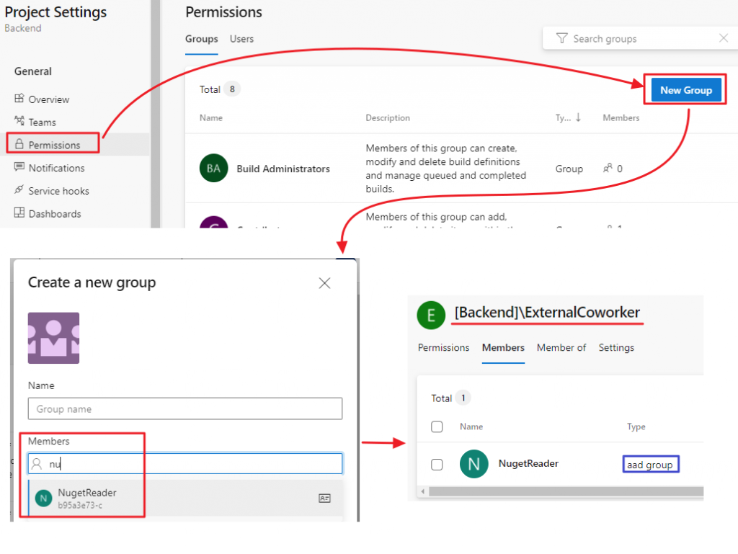Image resolution: width=738 pixels, height=554 pixels.
Task: Click the Dashboards grid icon
Action: click(x=19, y=213)
